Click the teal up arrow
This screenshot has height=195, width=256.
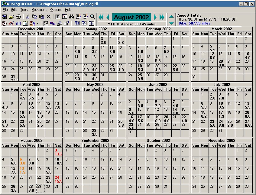click(171, 17)
